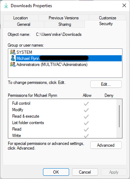
Task: Click the Modify allow checkmark
Action: tap(86, 110)
